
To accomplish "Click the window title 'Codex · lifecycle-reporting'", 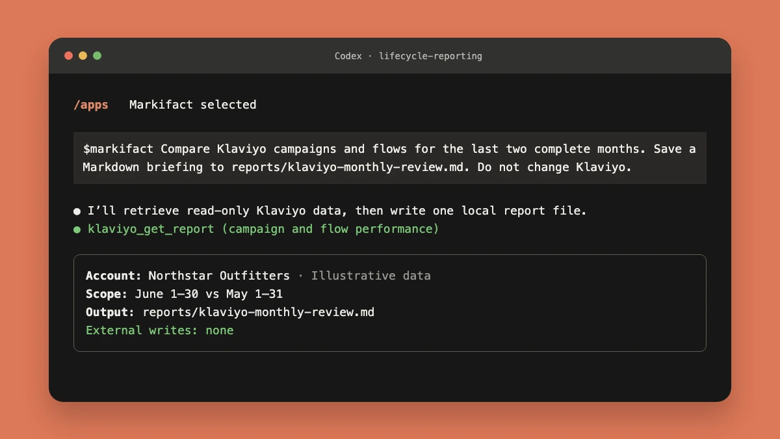I will (408, 56).
